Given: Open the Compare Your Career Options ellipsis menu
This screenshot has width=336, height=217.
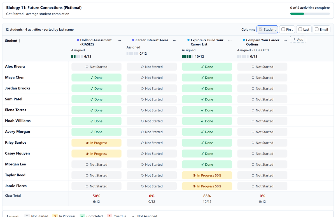Looking at the screenshot, I should (x=285, y=40).
